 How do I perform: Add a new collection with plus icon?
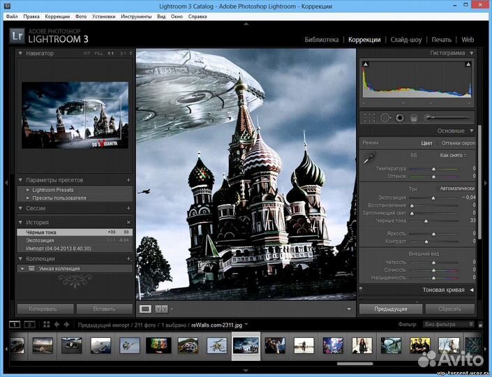tap(128, 259)
